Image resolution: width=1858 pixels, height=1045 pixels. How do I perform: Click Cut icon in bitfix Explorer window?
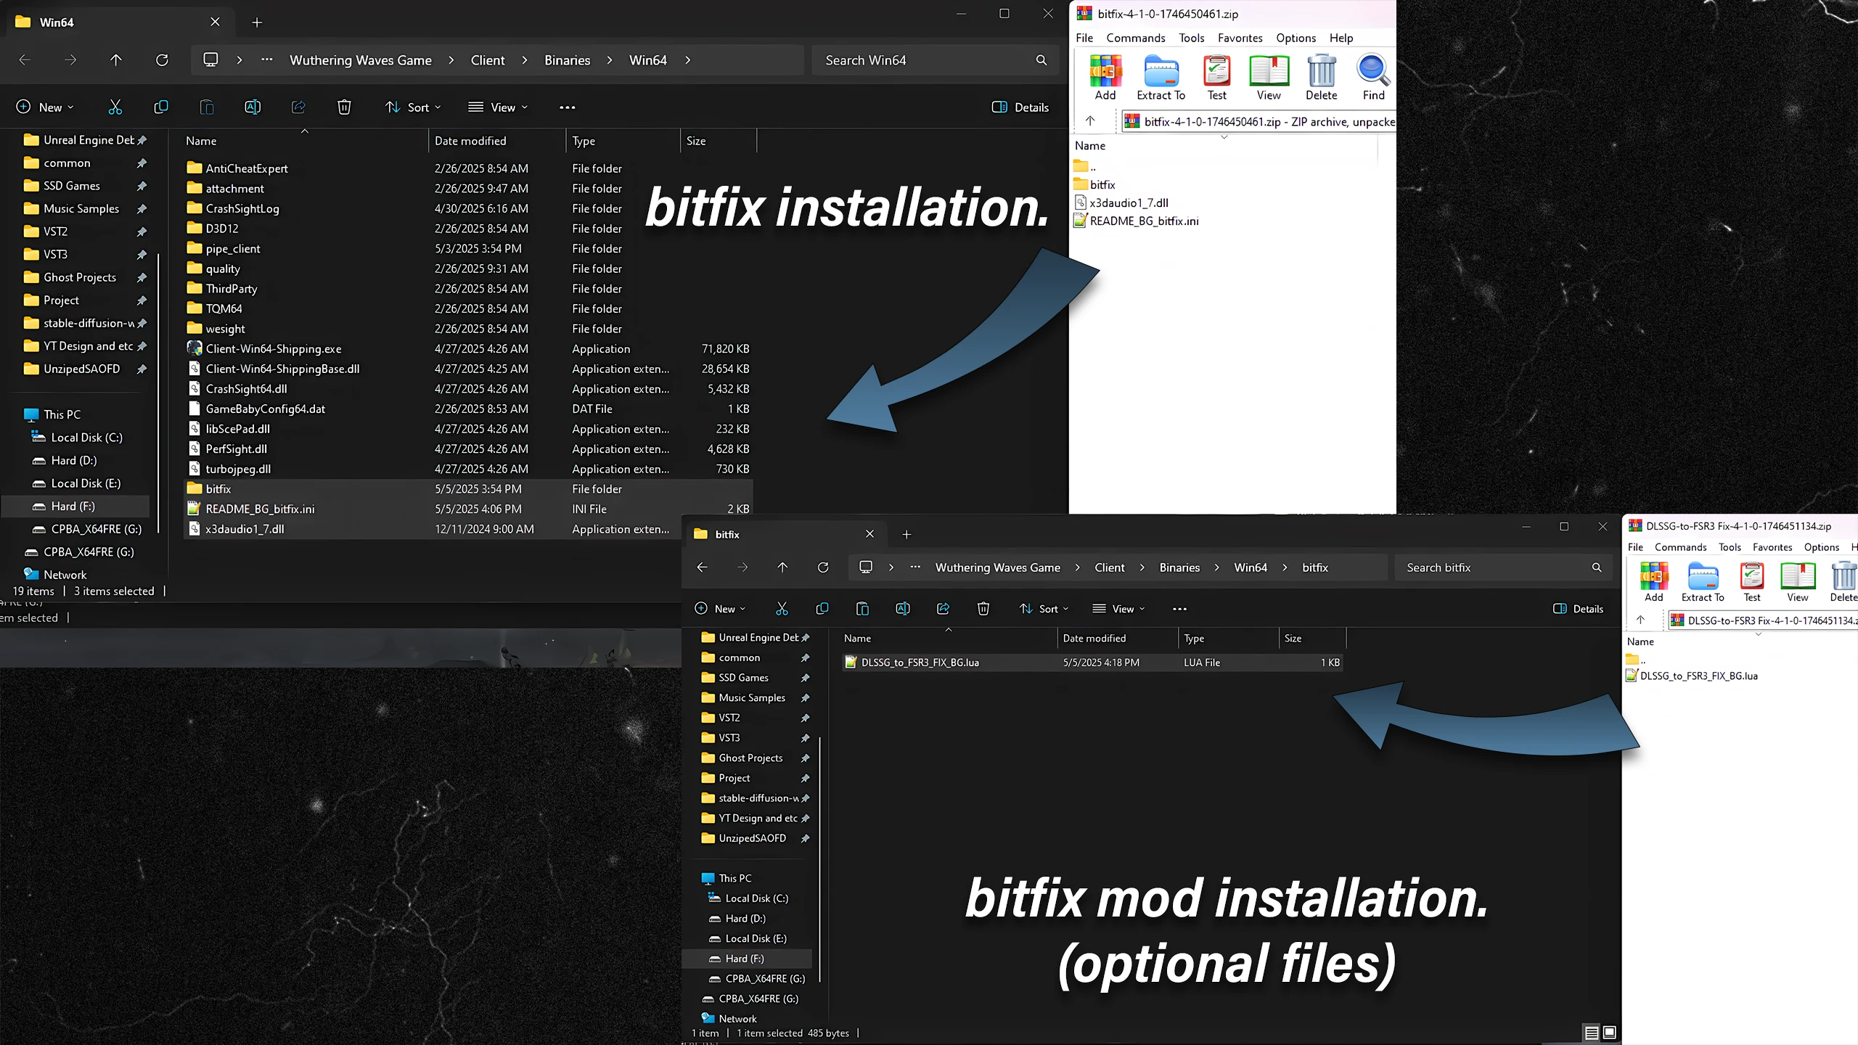pyautogui.click(x=782, y=609)
